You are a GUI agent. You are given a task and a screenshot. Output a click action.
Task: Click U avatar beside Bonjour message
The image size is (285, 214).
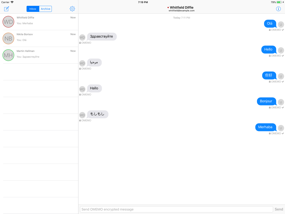coord(281,102)
